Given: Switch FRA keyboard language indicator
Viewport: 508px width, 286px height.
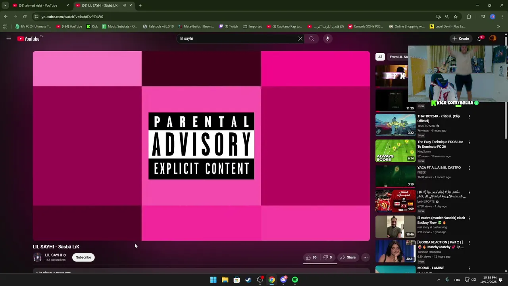Looking at the screenshot, I should pyautogui.click(x=457, y=280).
